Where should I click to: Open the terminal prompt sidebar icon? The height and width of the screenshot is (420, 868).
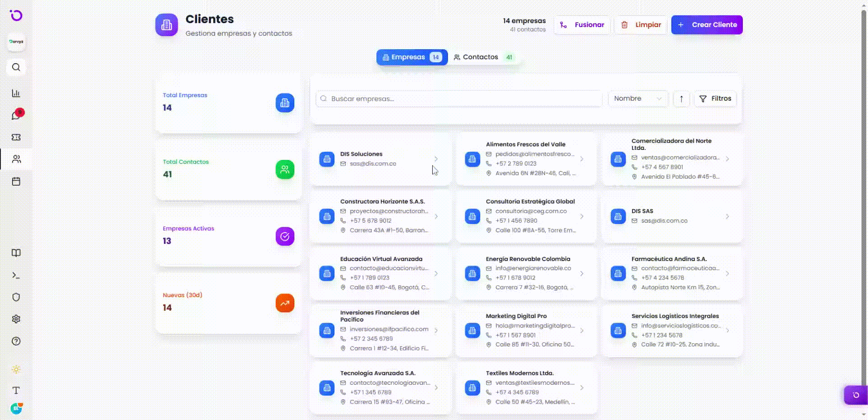[x=16, y=275]
